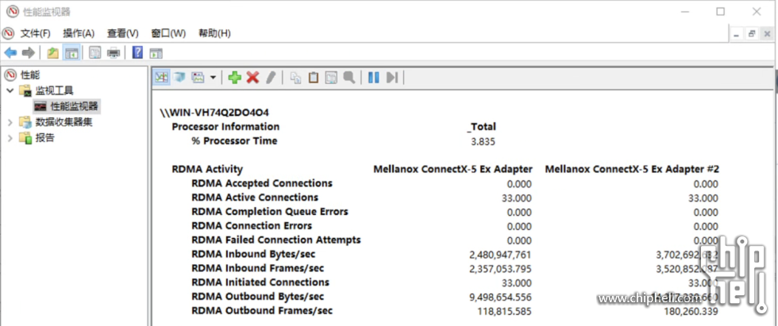Click RDMA Accepted Connections row label
Screen dimensions: 778x326
coord(262,183)
